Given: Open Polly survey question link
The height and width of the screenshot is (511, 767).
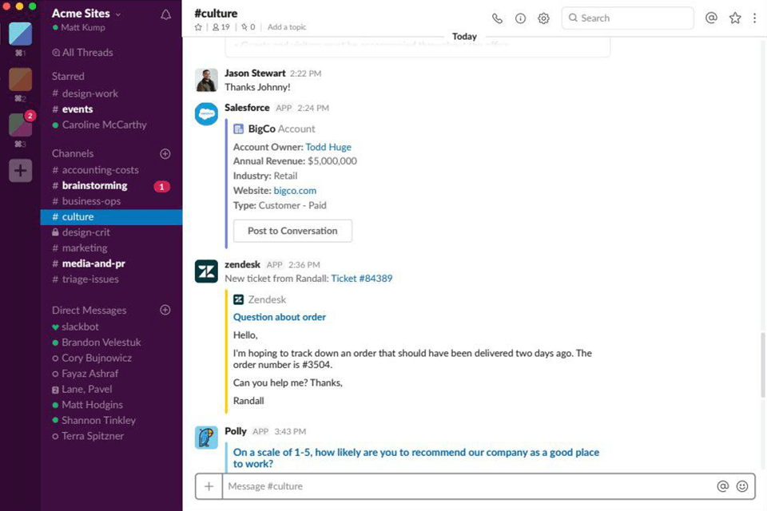Looking at the screenshot, I should (415, 458).
